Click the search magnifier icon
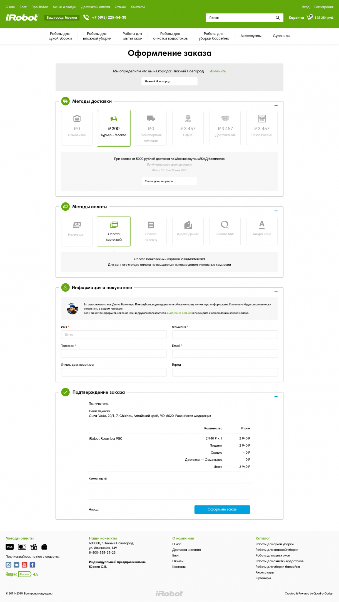This screenshot has width=339, height=602. coord(278,18)
